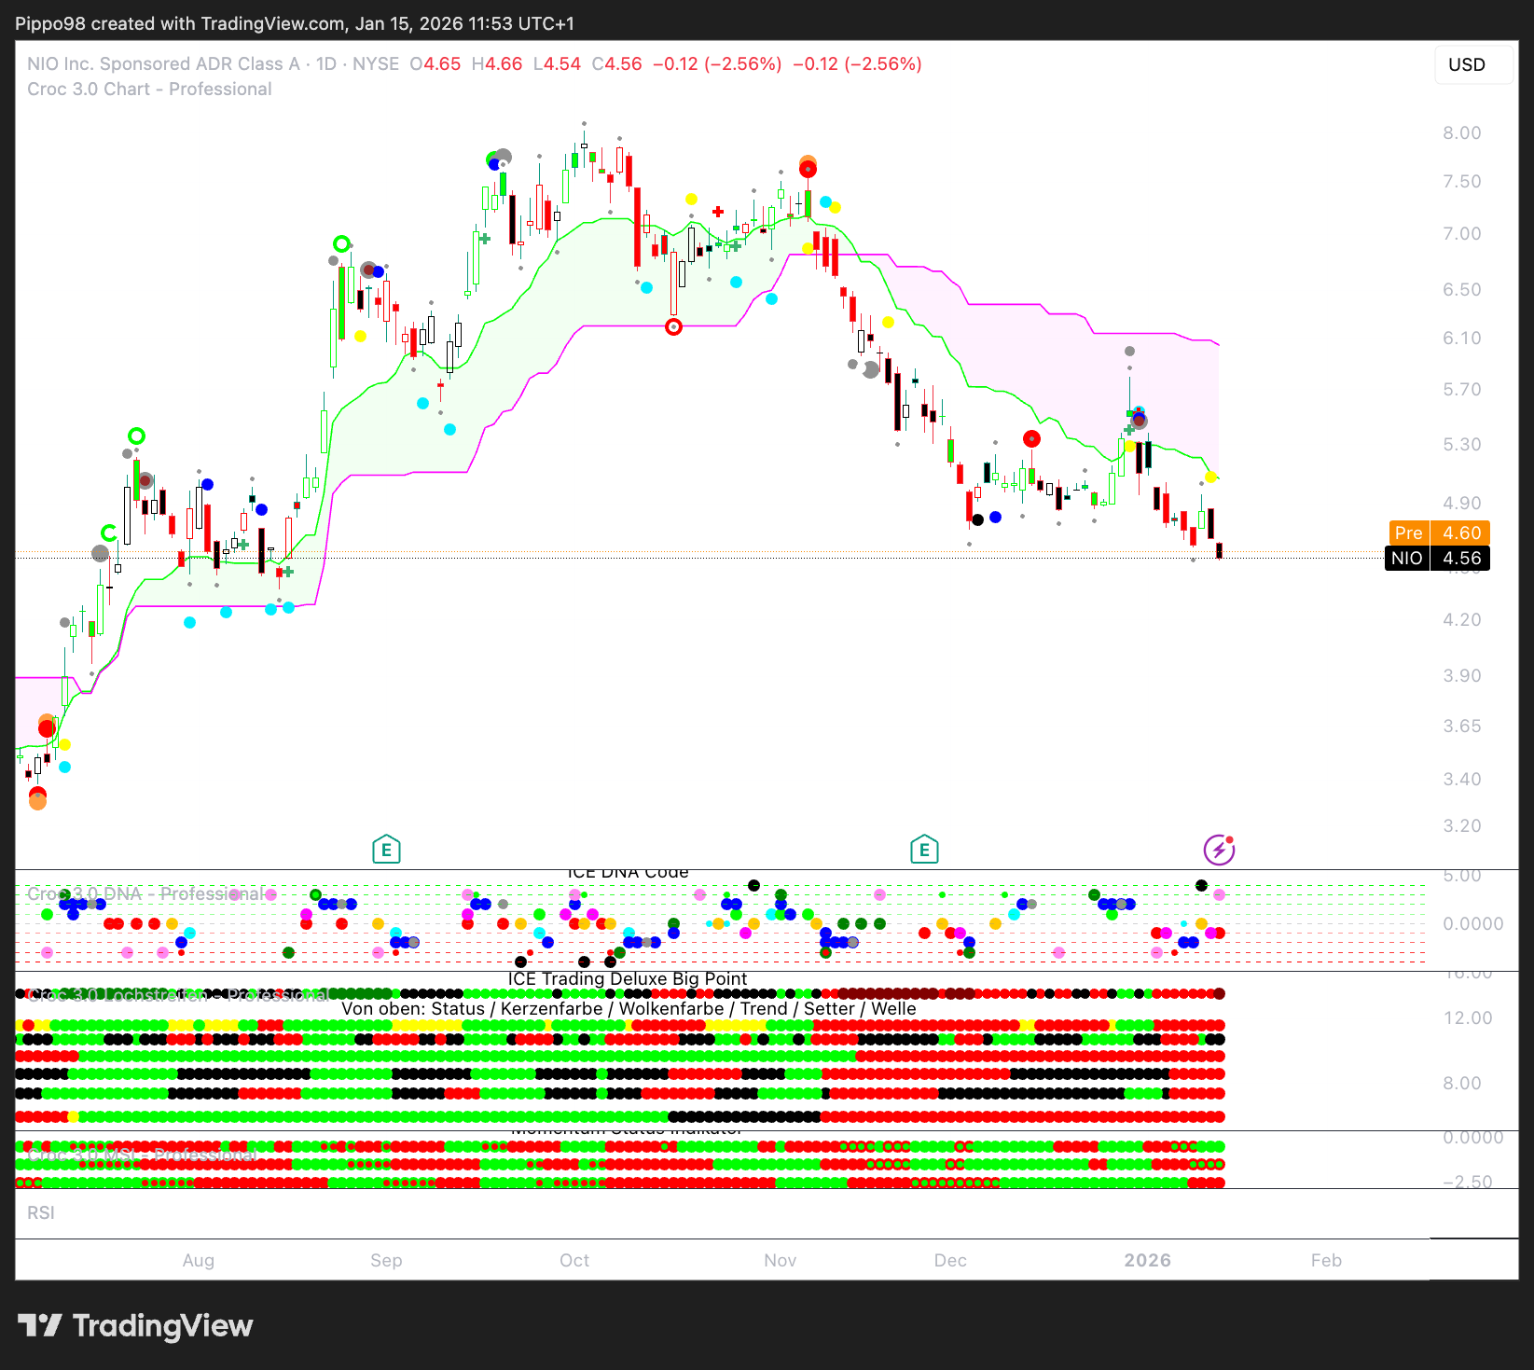The height and width of the screenshot is (1370, 1534).
Task: Click the black NIO 4.56 price tag
Action: pyautogui.click(x=1437, y=558)
